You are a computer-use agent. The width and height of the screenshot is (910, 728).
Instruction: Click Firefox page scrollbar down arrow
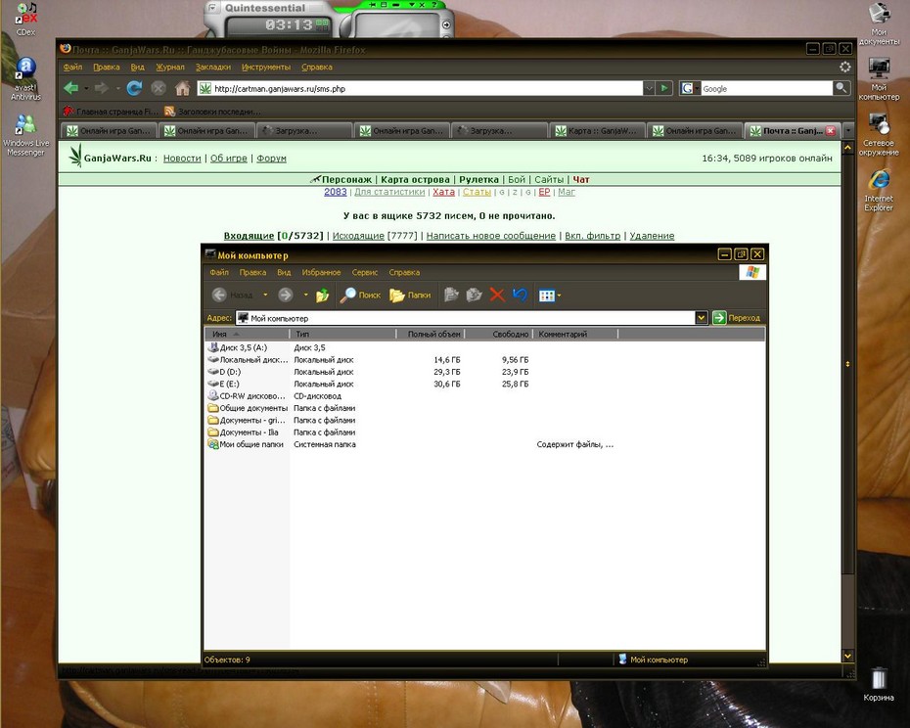[x=847, y=656]
